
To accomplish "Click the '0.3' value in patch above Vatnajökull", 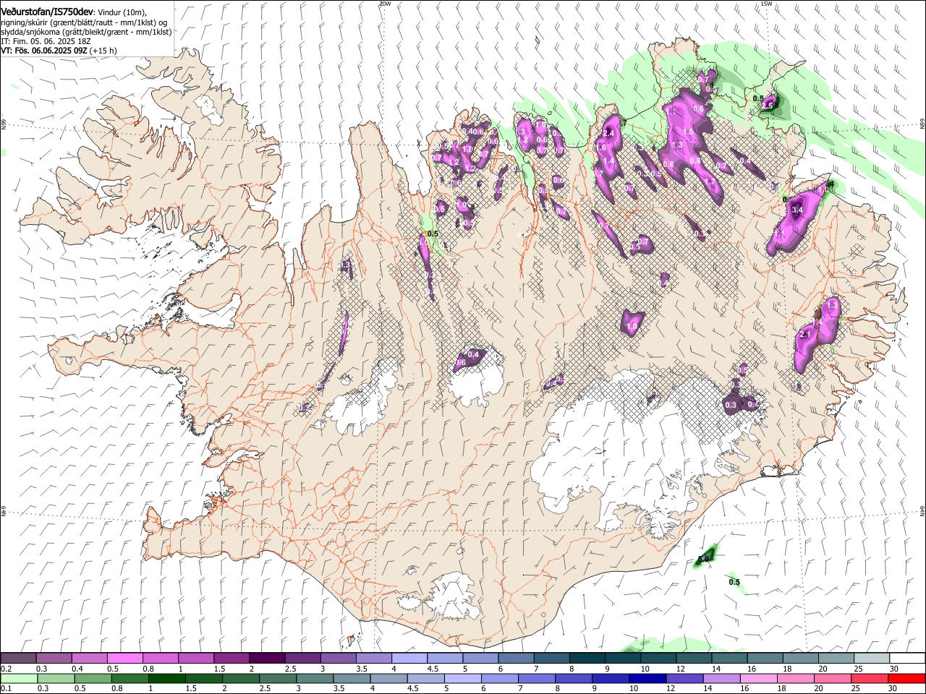I will click(731, 406).
